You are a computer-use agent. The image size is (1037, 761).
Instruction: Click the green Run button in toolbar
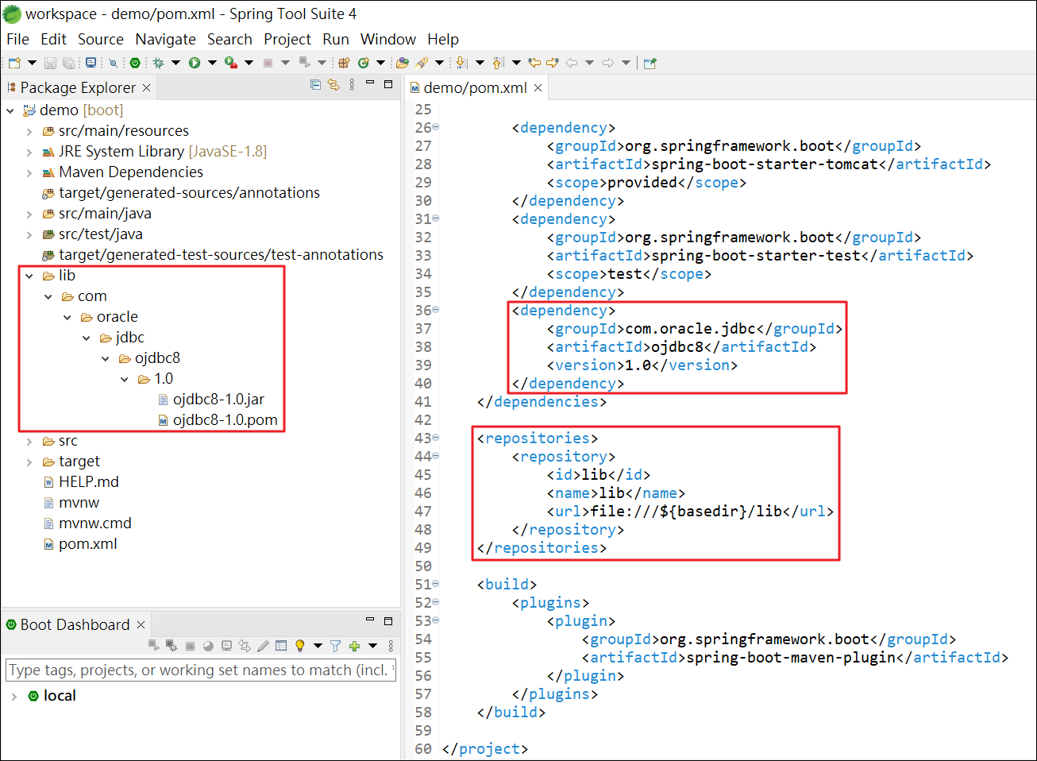click(195, 63)
